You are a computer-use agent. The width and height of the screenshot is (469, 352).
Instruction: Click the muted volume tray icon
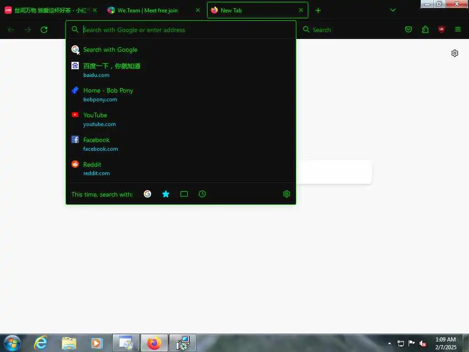point(422,343)
